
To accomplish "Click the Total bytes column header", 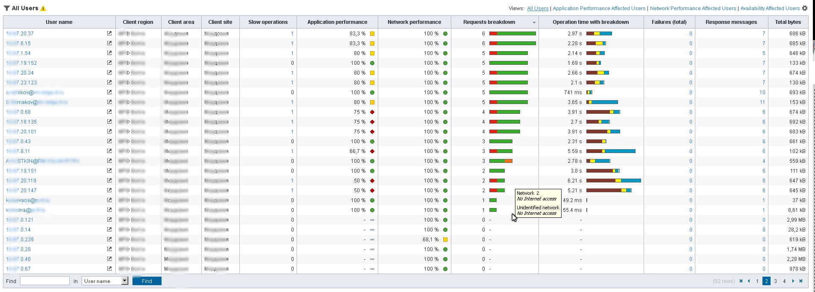I will 788,22.
